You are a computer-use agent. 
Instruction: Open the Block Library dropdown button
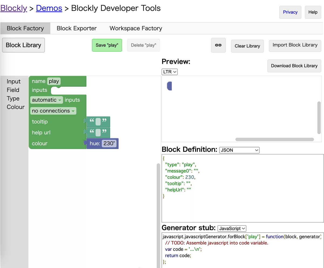click(23, 45)
